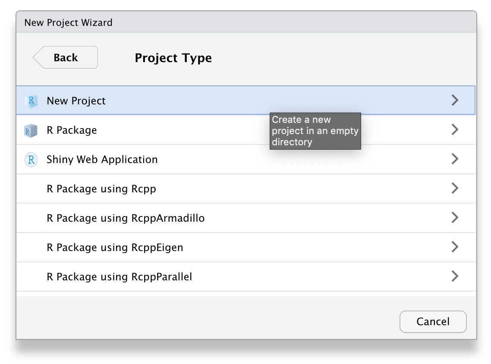Go back using the Back button
Image resolution: width=491 pixels, height=364 pixels.
pyautogui.click(x=66, y=57)
